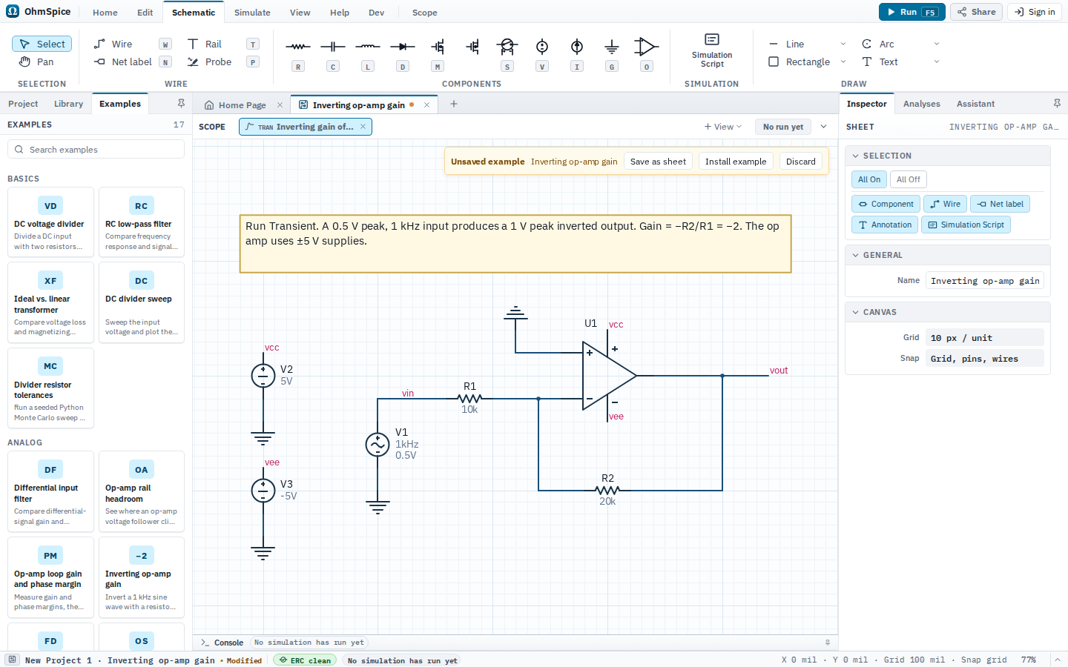The image size is (1068, 667).
Task: Discard the unsaved example
Action: click(x=801, y=162)
